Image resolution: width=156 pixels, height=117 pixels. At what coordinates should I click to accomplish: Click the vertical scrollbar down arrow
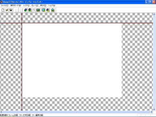point(154,110)
